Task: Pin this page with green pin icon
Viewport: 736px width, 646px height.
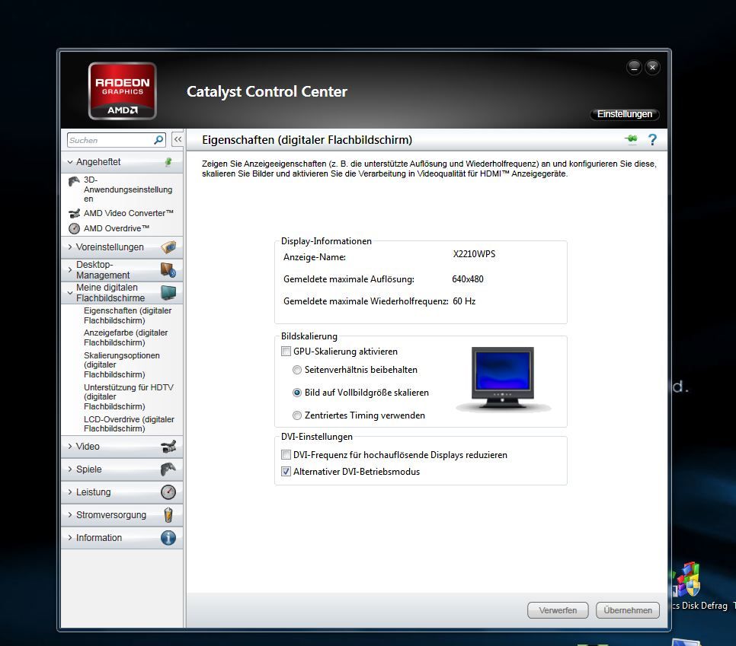Action: coord(632,138)
